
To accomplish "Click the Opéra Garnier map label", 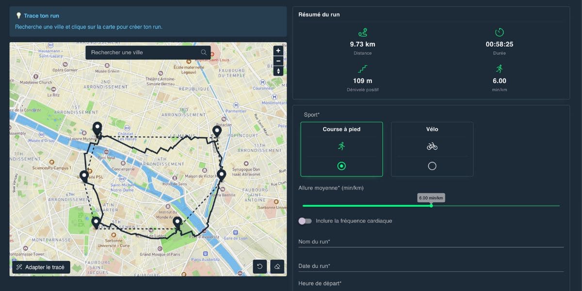I will [x=65, y=70].
